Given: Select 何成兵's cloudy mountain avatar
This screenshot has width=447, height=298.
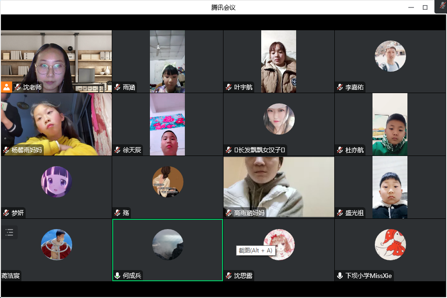Looking at the screenshot, I should pyautogui.click(x=168, y=244).
